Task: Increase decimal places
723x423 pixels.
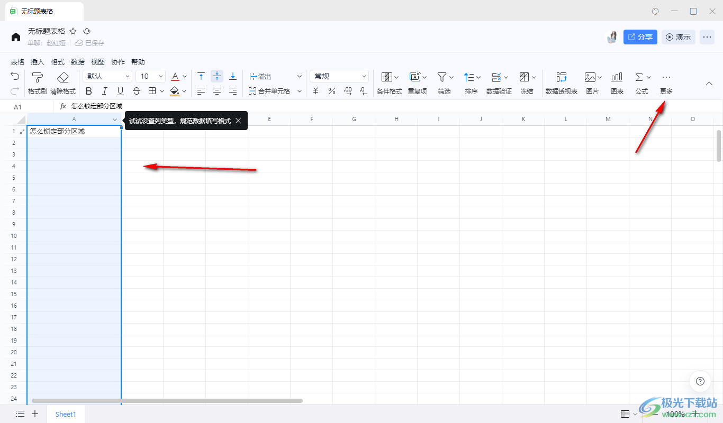Action: click(348, 91)
